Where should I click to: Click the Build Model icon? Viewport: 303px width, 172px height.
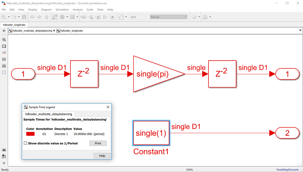(205, 17)
